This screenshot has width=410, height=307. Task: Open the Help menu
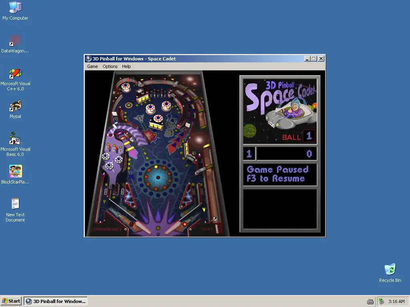(x=126, y=66)
